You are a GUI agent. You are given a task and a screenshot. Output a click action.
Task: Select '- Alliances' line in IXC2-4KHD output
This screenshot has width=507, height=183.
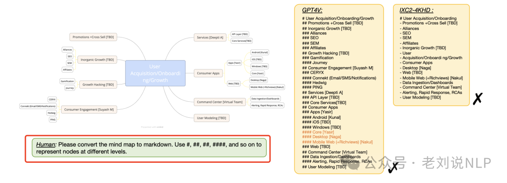pos(409,29)
